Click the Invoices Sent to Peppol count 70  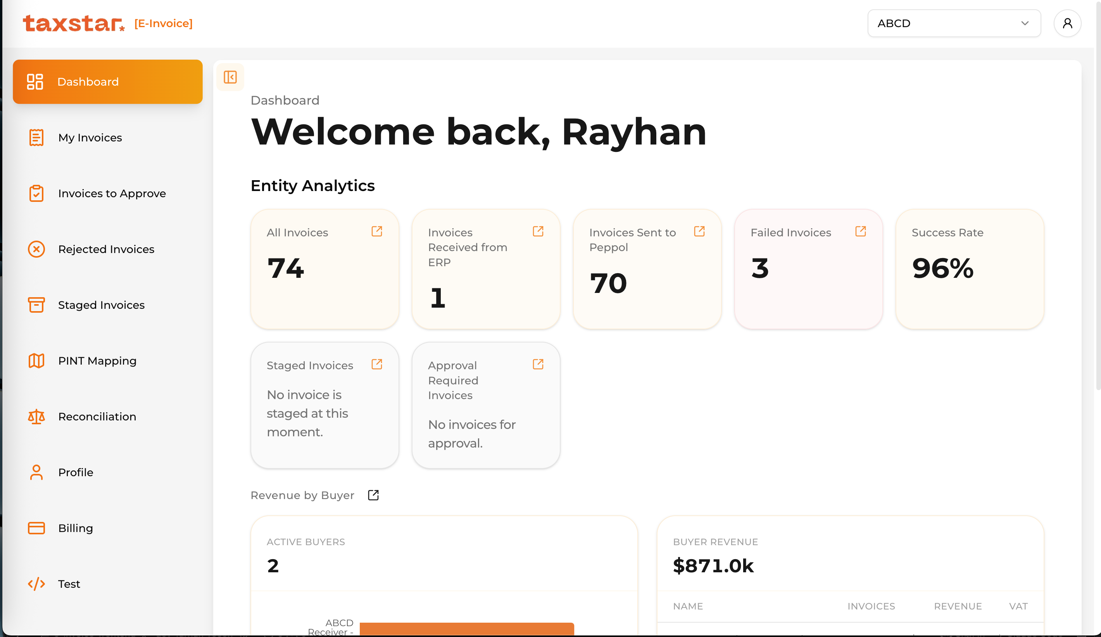point(608,283)
